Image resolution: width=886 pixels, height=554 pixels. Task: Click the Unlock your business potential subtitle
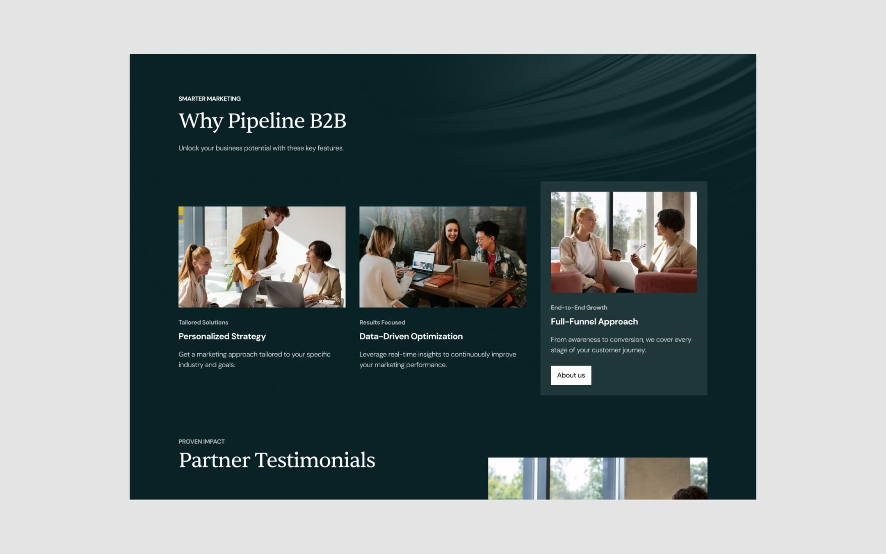pos(261,148)
